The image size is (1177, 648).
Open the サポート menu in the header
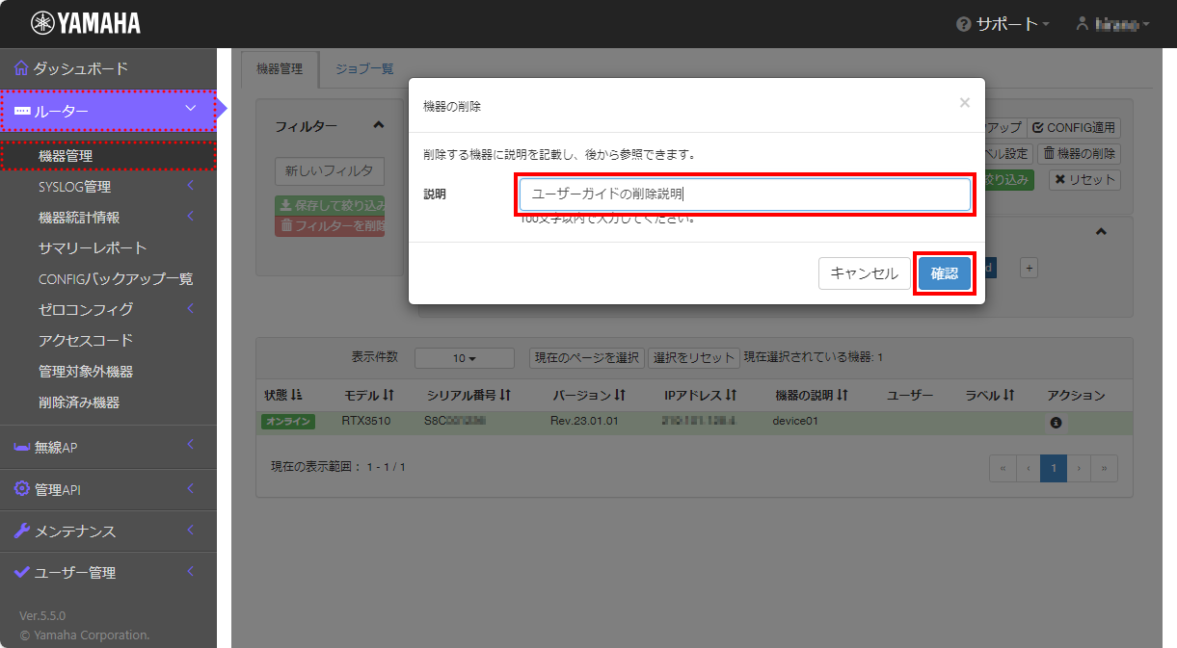(x=1003, y=25)
